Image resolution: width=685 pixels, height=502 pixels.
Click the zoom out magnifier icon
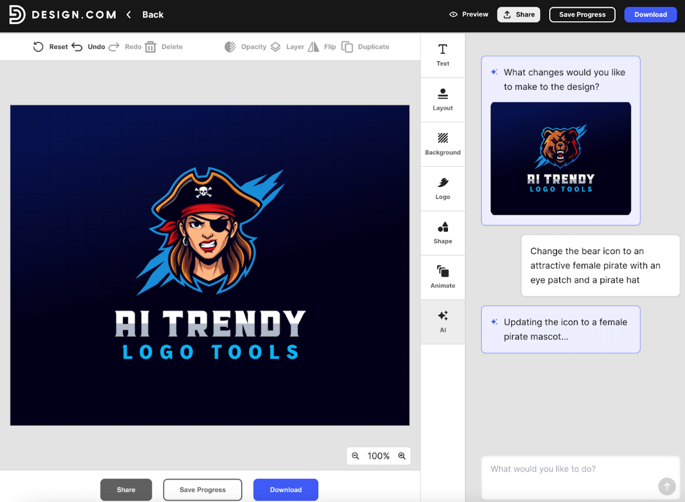pyautogui.click(x=356, y=456)
